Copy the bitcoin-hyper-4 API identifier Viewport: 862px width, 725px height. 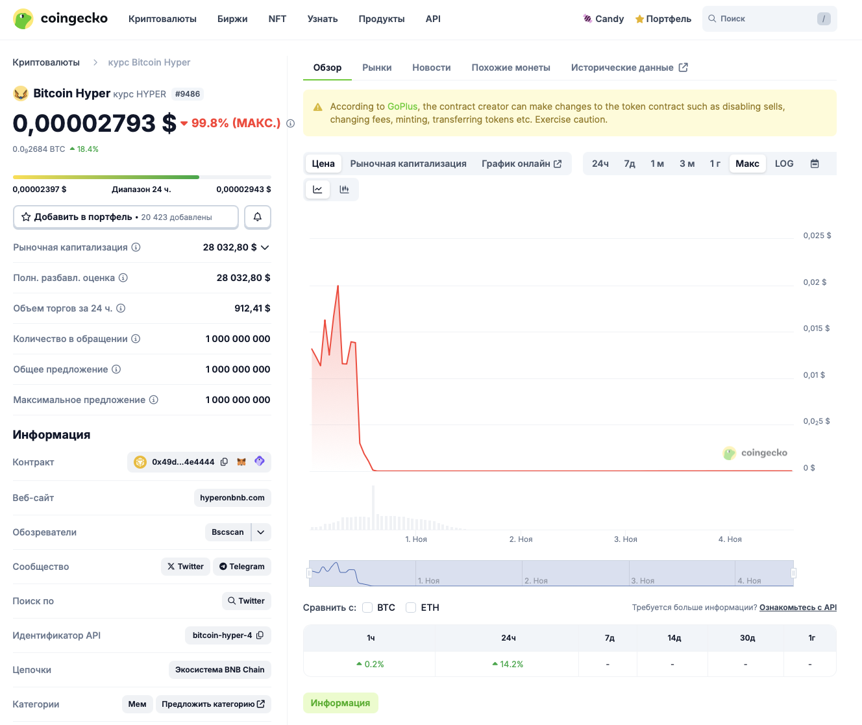coord(261,635)
